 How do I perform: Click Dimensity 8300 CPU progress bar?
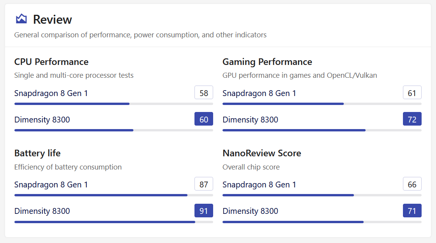pyautogui.click(x=114, y=130)
